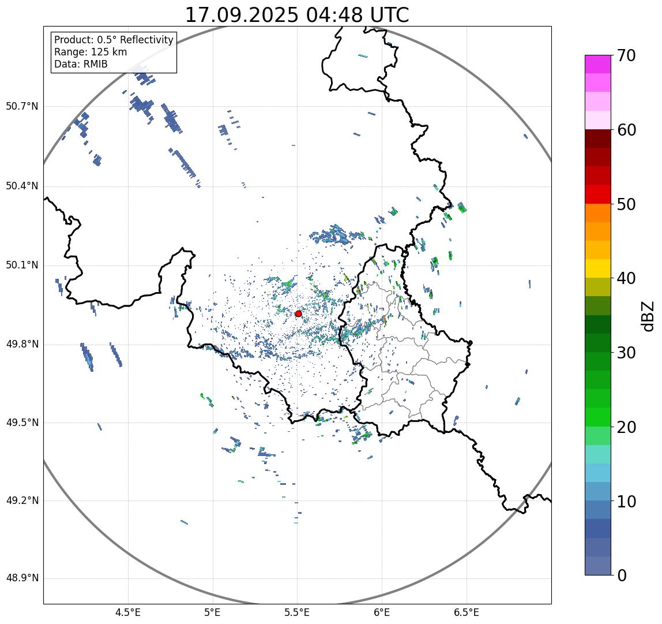Click the orange colorbar segment below 50
662x624 pixels.
[x=598, y=213]
